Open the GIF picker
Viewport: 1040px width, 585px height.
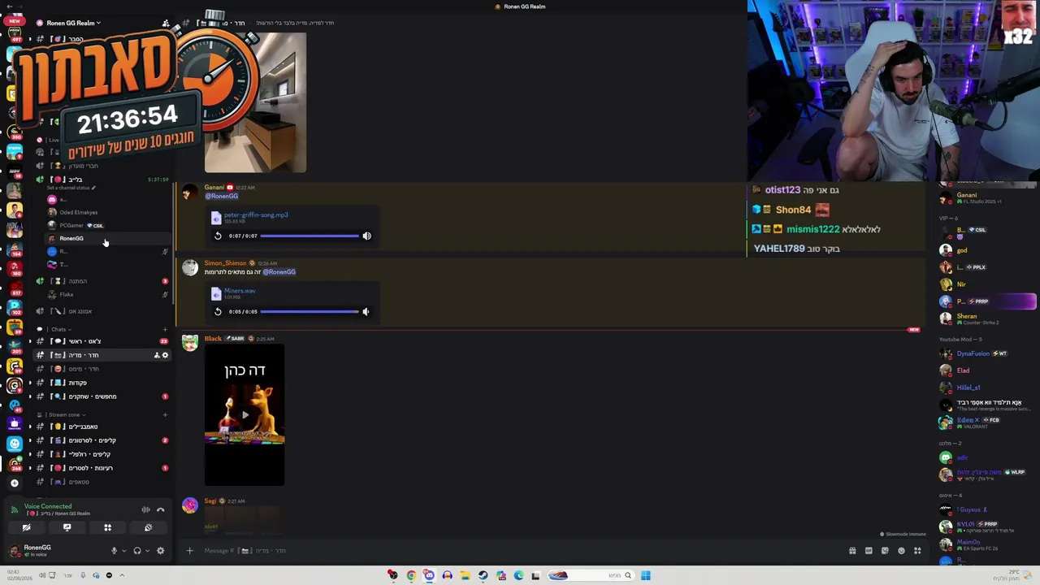(869, 551)
